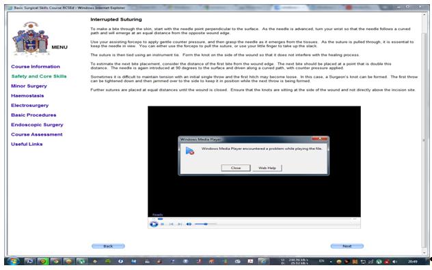Mute the media player speaker icon
Screen dimensions: 432x270
click(189, 224)
